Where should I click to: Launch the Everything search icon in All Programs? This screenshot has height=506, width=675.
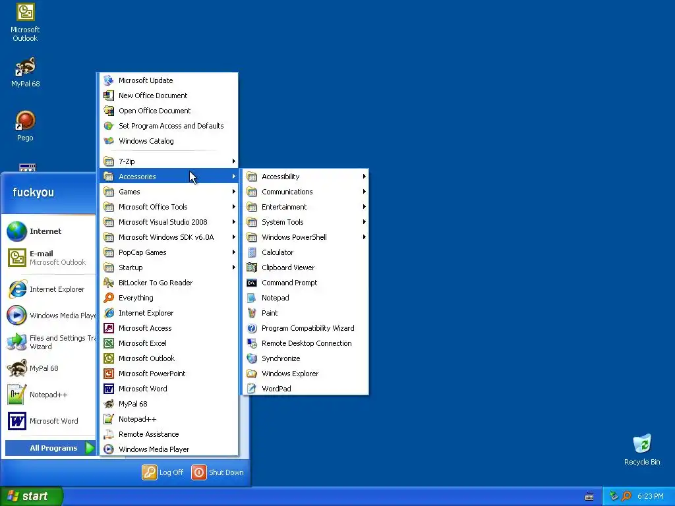[109, 298]
